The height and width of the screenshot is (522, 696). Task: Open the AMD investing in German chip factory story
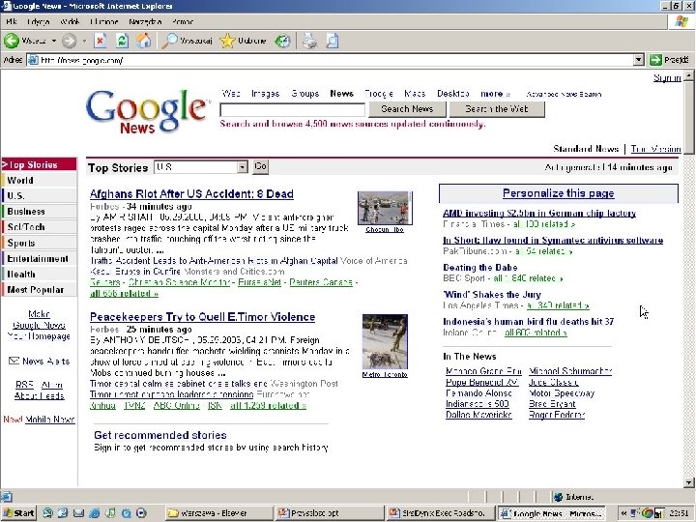pos(539,213)
